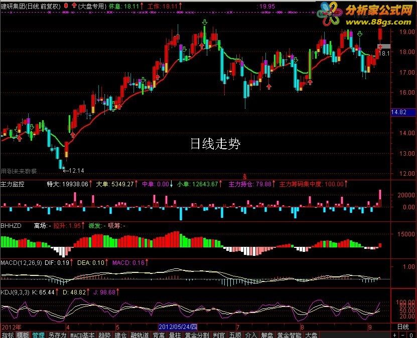Choose the 建仓 template tab

120,335
